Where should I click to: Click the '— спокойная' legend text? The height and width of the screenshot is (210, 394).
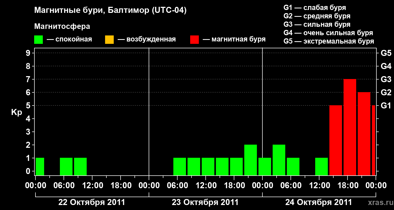(x=69, y=40)
